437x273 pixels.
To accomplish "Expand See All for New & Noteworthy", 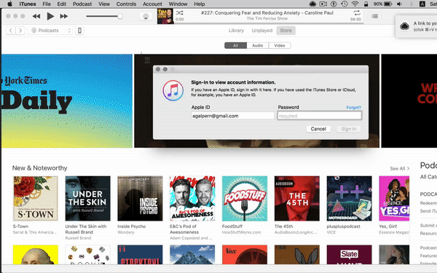I will pyautogui.click(x=399, y=169).
